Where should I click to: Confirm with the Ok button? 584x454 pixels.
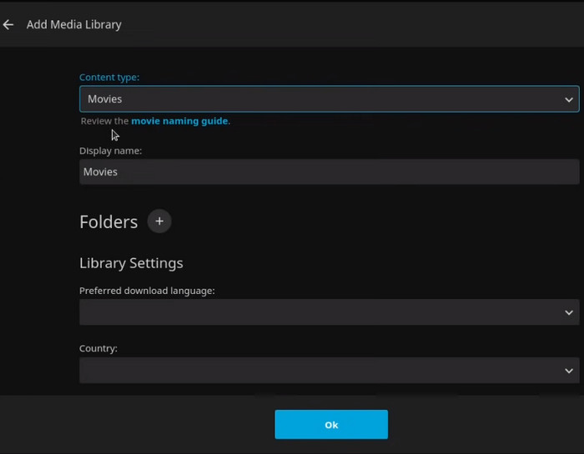pos(331,425)
